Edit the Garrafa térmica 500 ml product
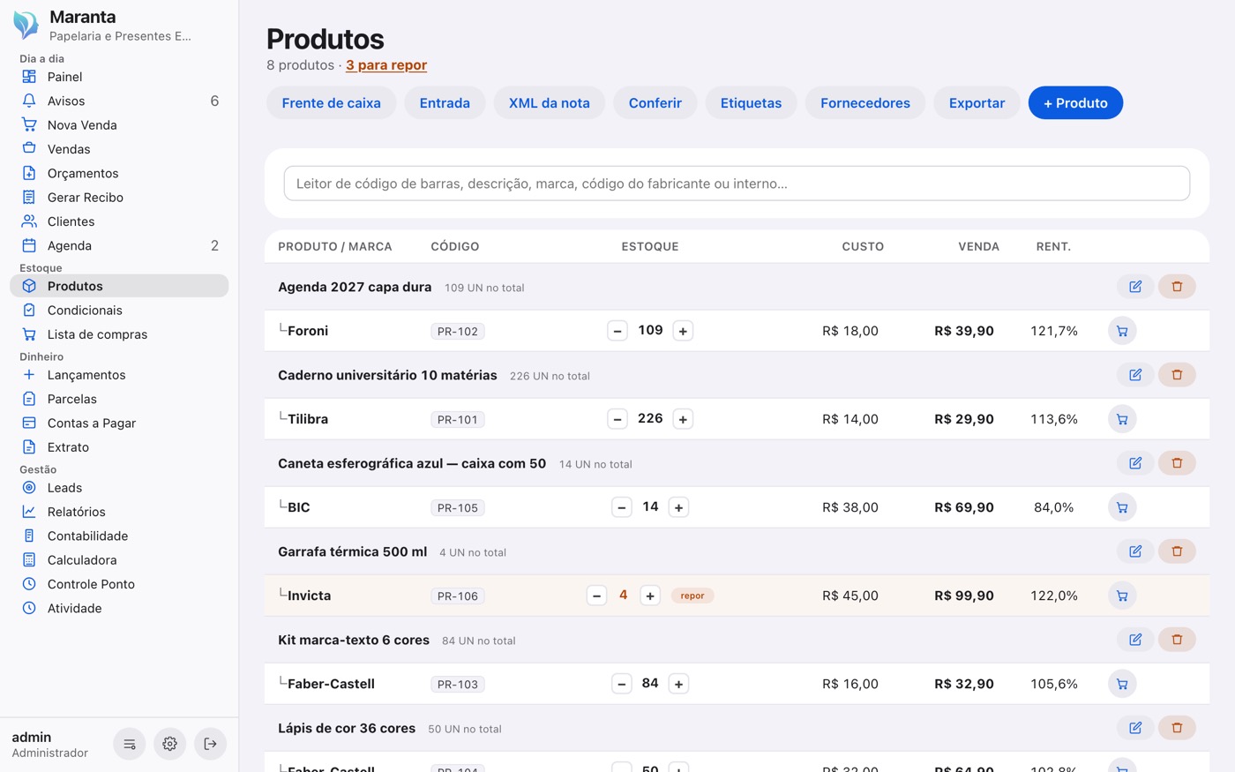The height and width of the screenshot is (772, 1235). [x=1135, y=551]
